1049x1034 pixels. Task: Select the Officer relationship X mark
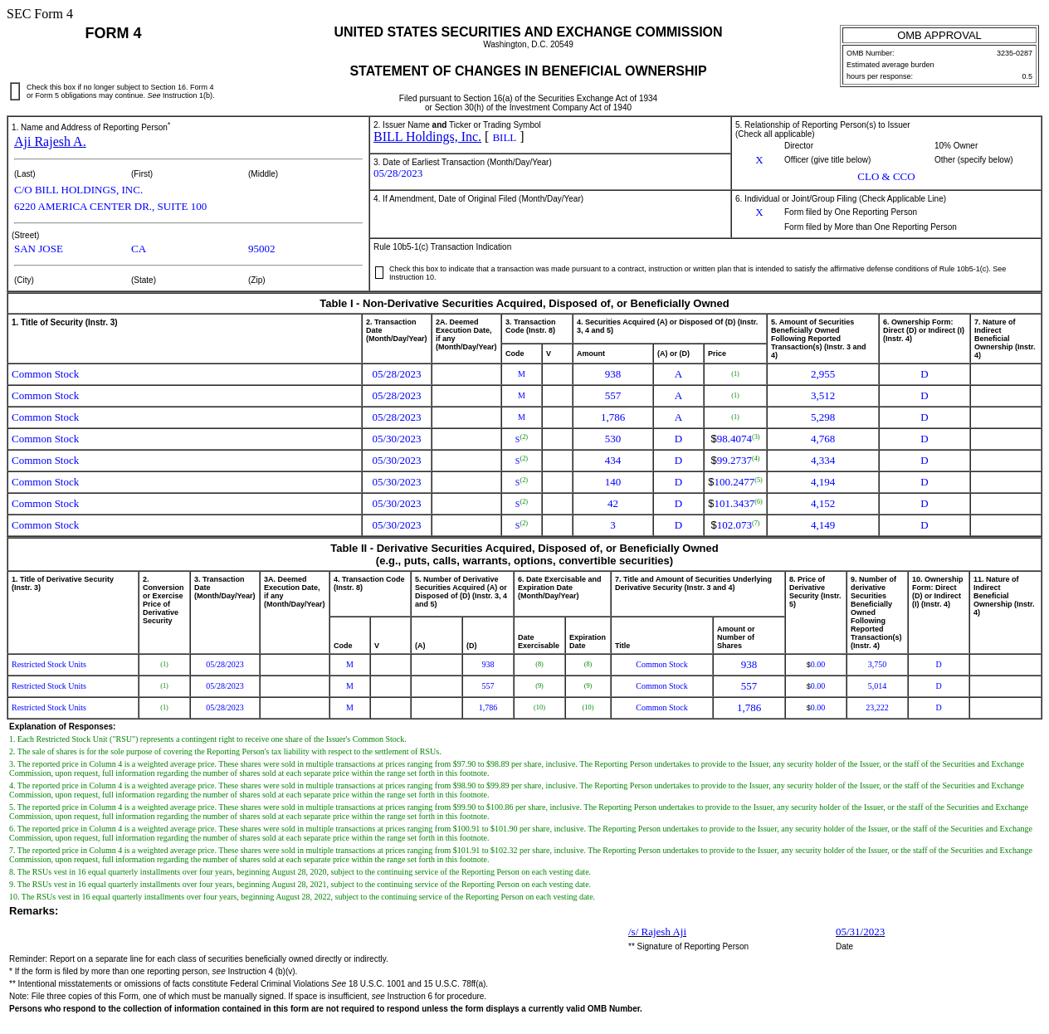click(x=758, y=159)
